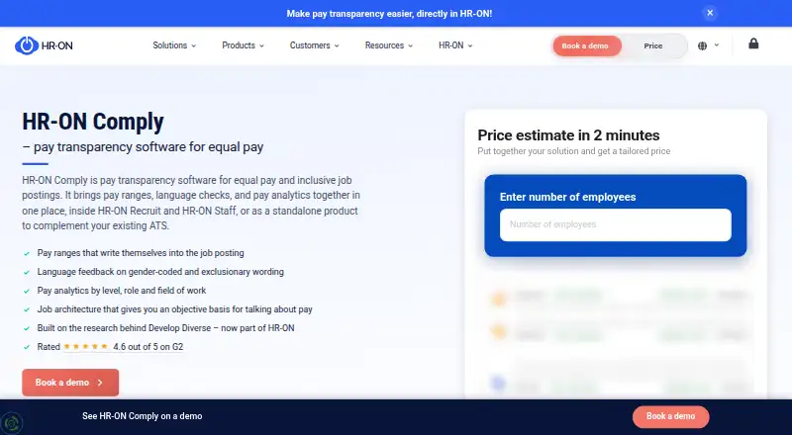Click the top banner announcement text
The height and width of the screenshot is (435, 792).
(389, 14)
